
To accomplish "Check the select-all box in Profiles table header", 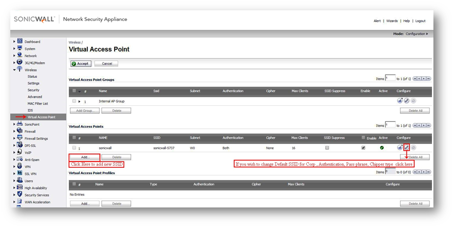I will coord(74,184).
